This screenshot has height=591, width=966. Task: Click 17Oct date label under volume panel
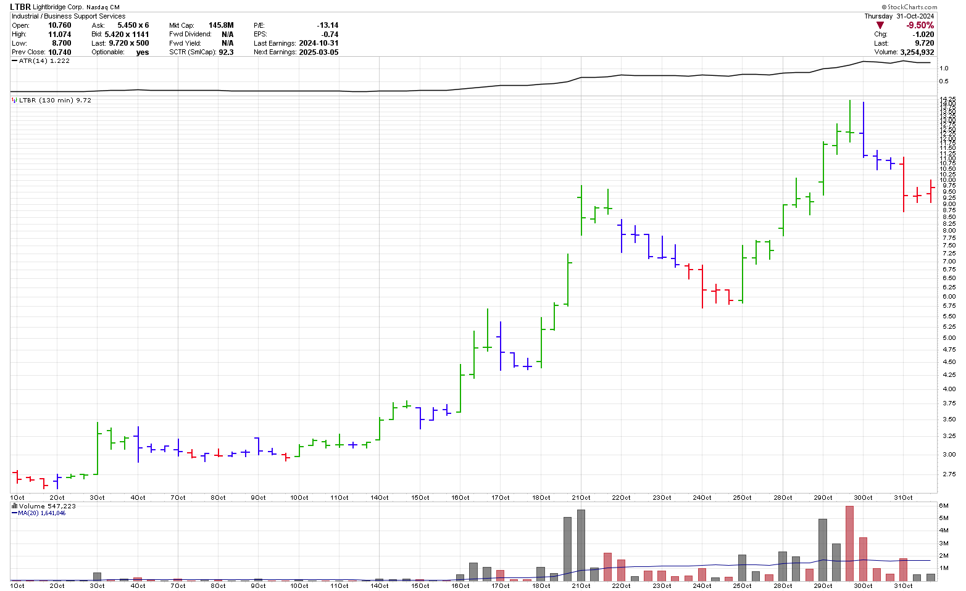[501, 585]
